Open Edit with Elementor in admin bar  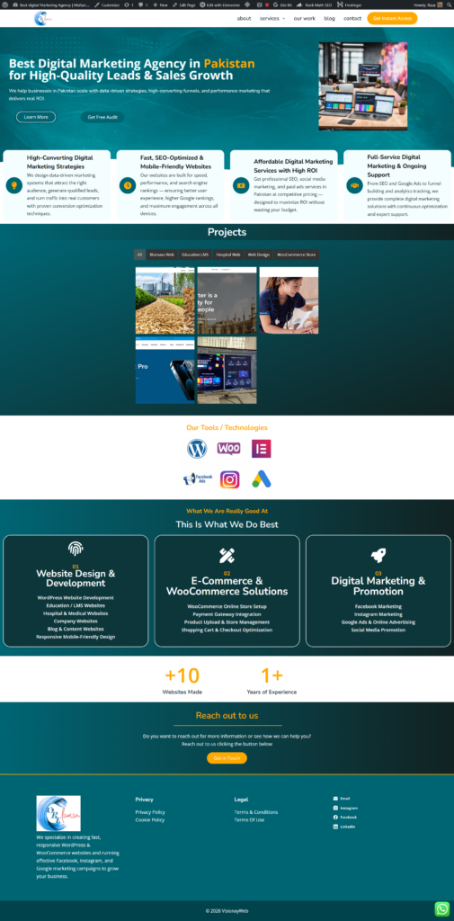click(x=219, y=4)
